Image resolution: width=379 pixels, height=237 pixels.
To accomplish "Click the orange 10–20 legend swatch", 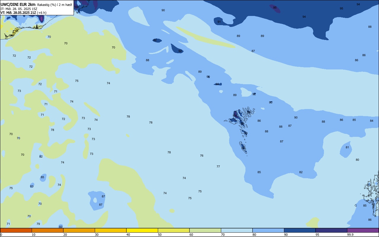I will (x=47, y=230).
